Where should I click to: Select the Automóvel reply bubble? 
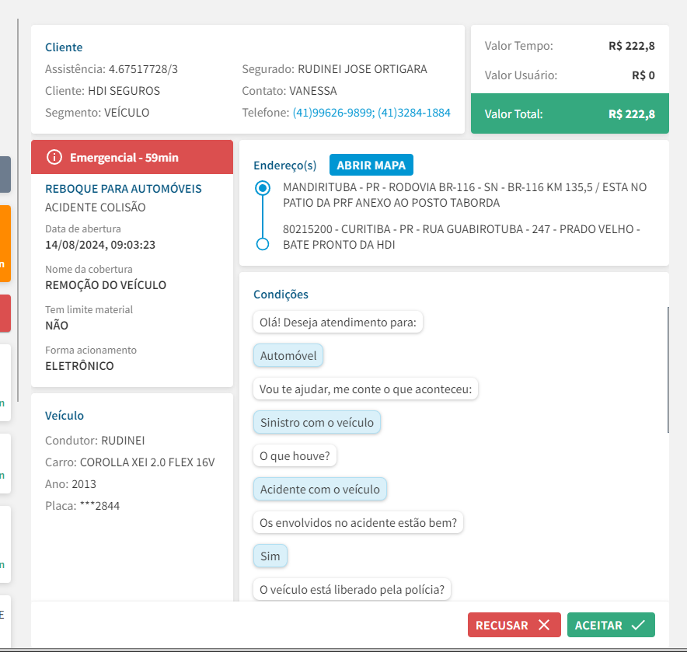click(289, 356)
